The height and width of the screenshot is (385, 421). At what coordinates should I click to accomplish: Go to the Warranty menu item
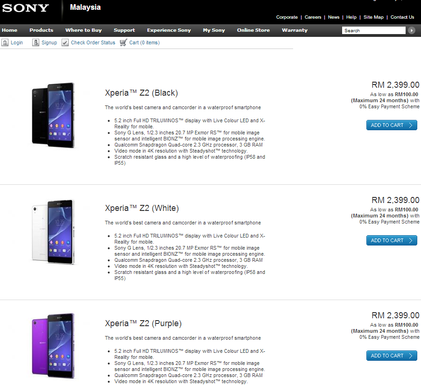pyautogui.click(x=295, y=30)
